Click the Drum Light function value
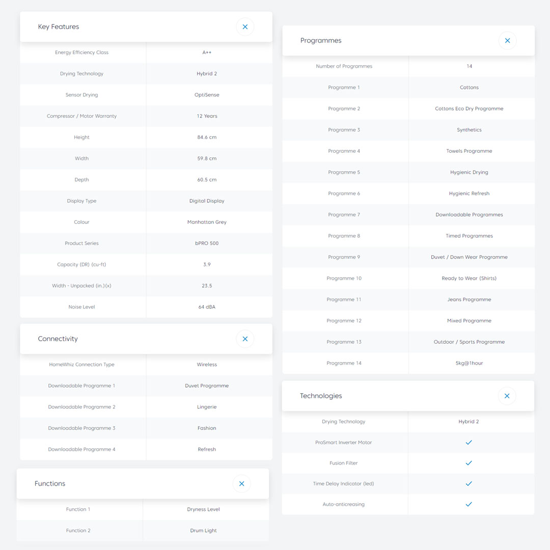Viewport: 550px width, 550px height. tap(203, 531)
